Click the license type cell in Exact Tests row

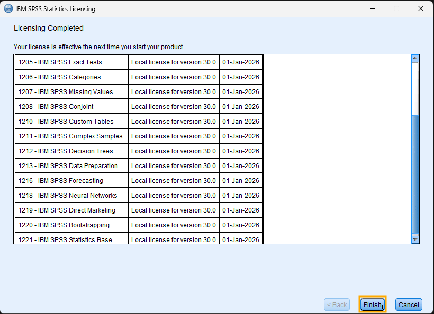(x=174, y=62)
